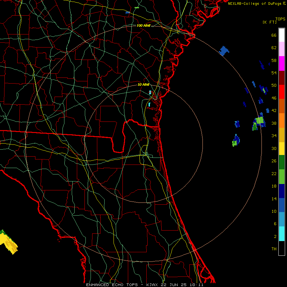Click the legend value 6
This screenshot has height=287, width=287.
pos(275,224)
